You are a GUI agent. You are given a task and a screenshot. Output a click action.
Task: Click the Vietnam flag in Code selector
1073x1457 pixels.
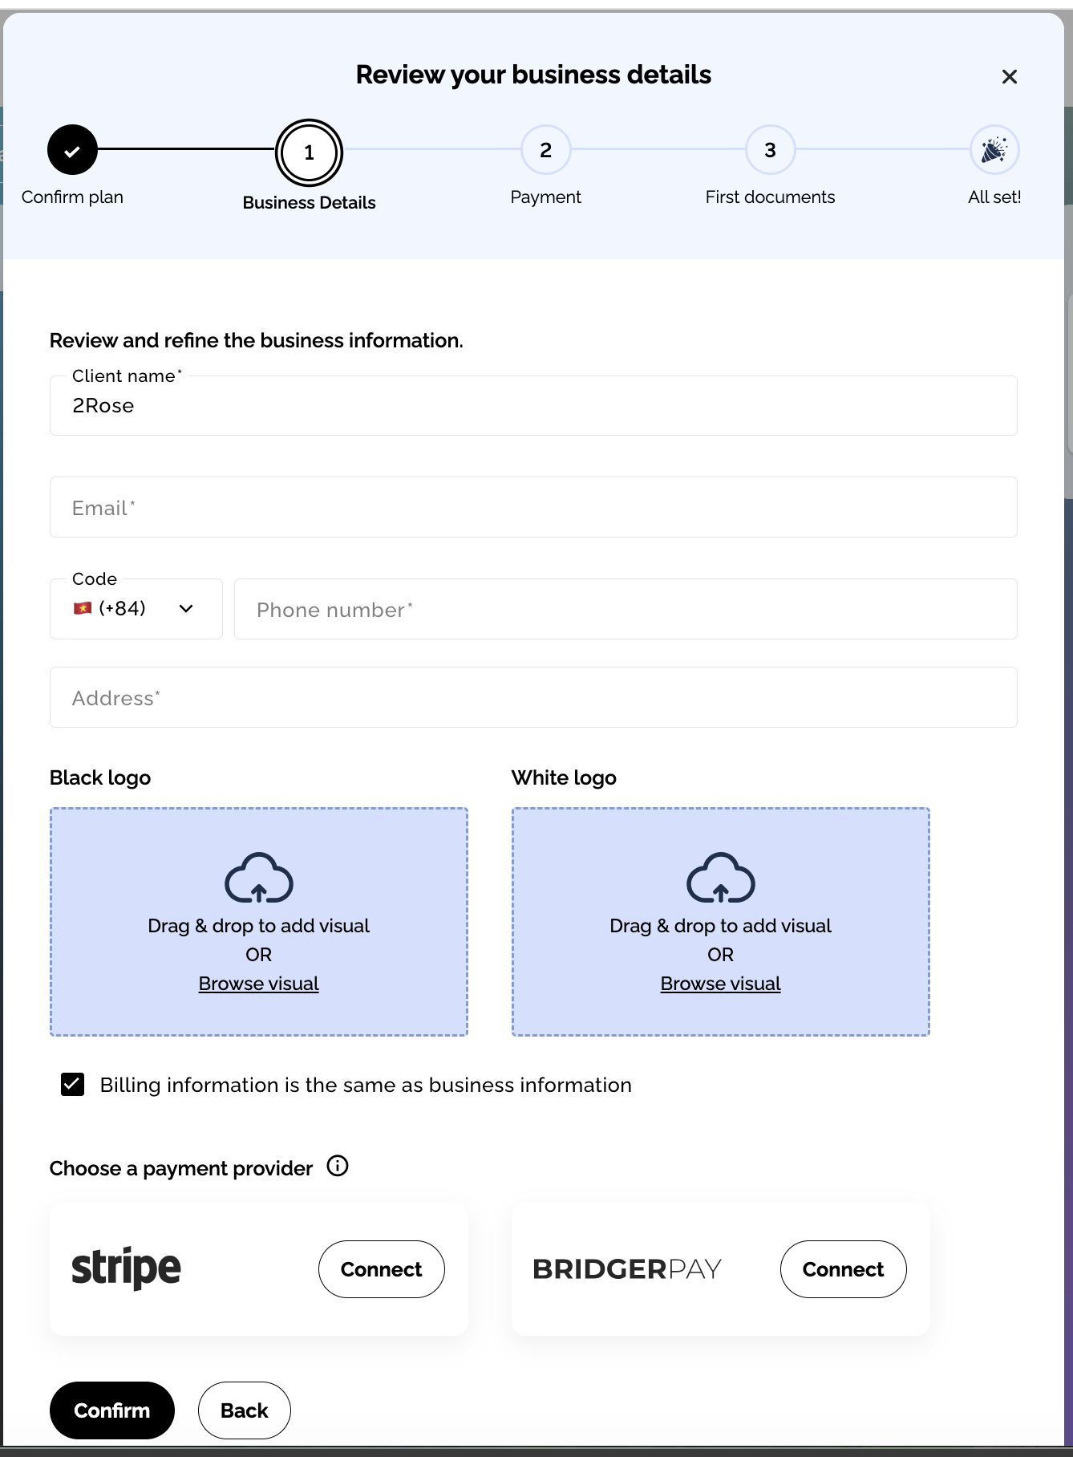coord(83,609)
